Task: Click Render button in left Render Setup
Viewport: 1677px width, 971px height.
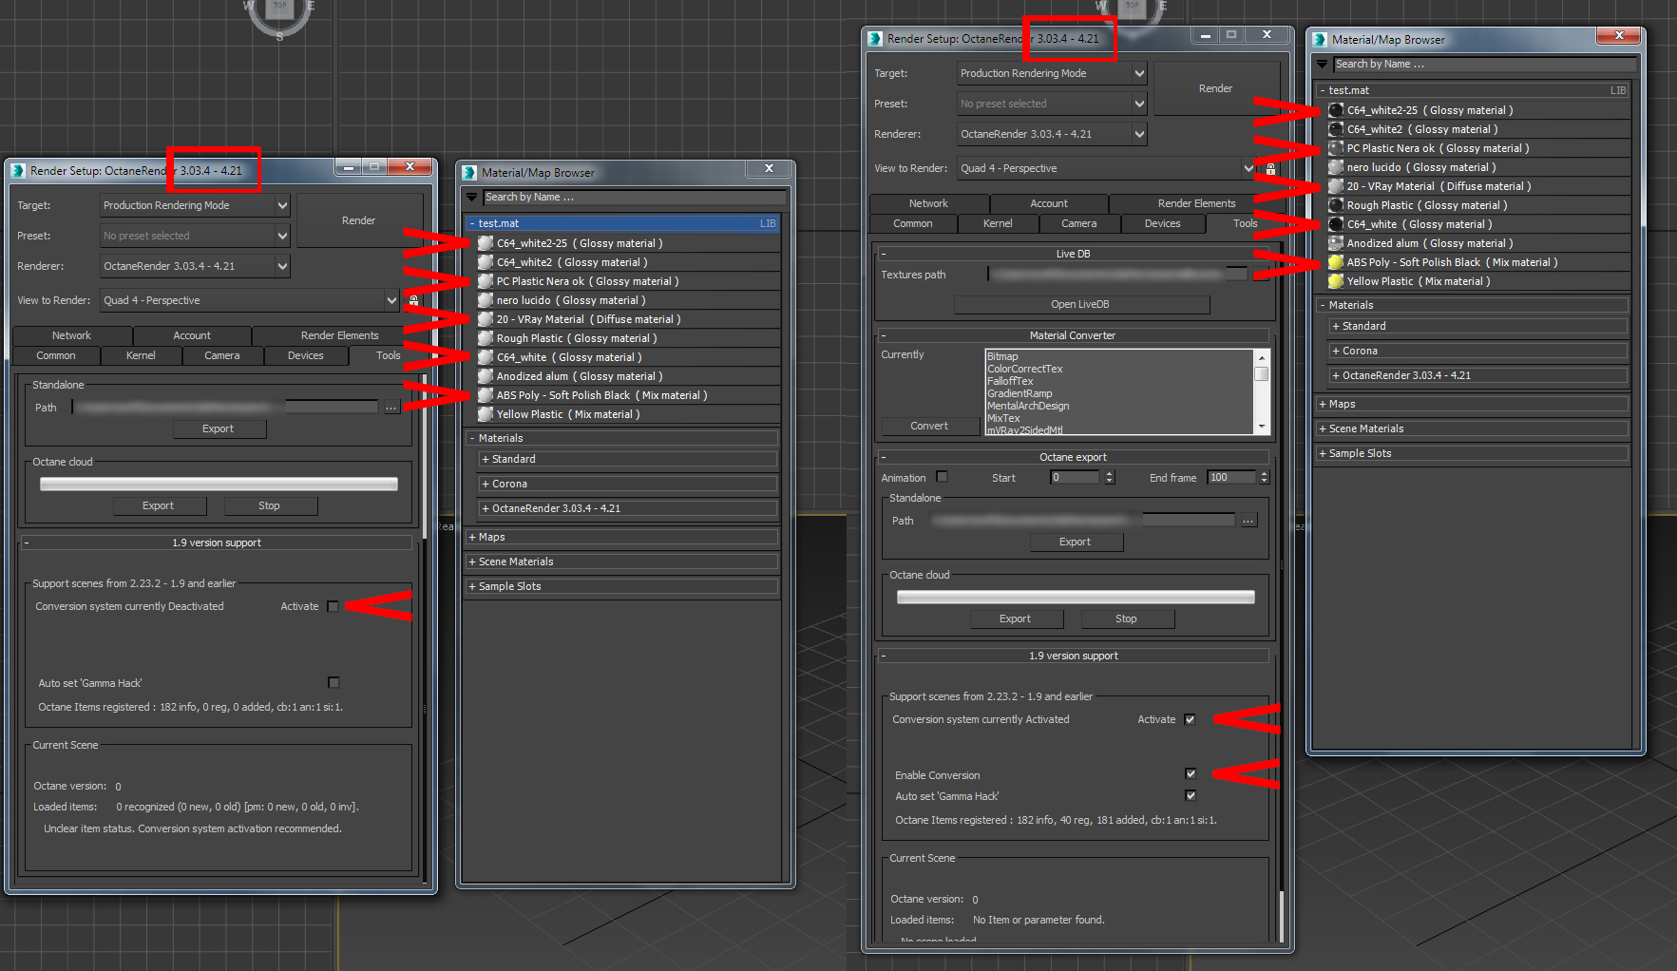Action: pyautogui.click(x=358, y=220)
